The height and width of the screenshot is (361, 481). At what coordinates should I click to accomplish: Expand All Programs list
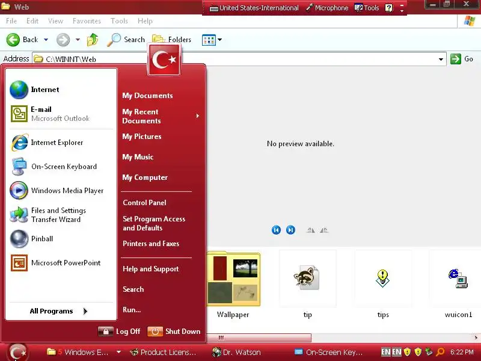[x=59, y=311]
